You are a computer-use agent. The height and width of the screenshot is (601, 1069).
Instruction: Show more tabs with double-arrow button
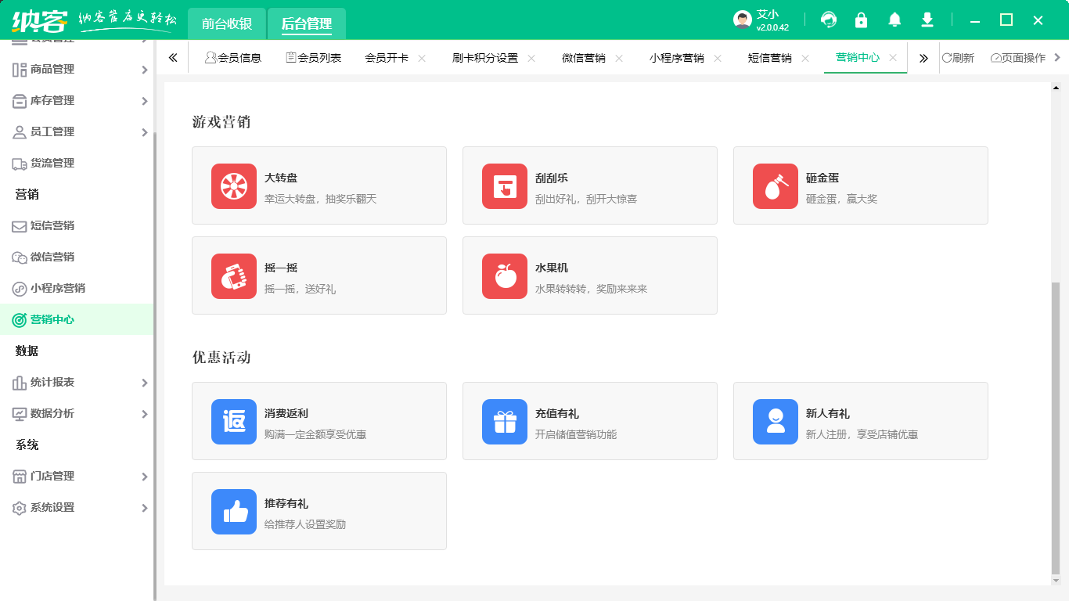click(923, 58)
